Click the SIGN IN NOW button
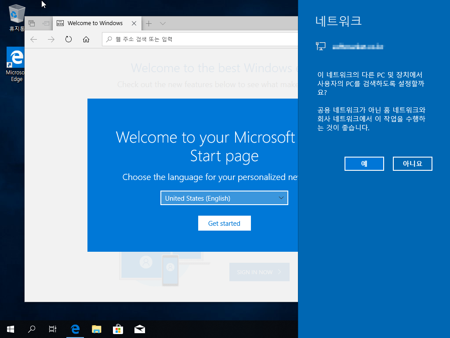The height and width of the screenshot is (338, 450). tap(259, 272)
